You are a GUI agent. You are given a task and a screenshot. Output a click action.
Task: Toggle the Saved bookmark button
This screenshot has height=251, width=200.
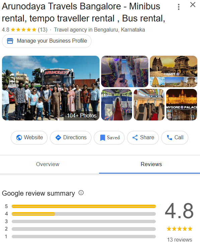click(109, 138)
